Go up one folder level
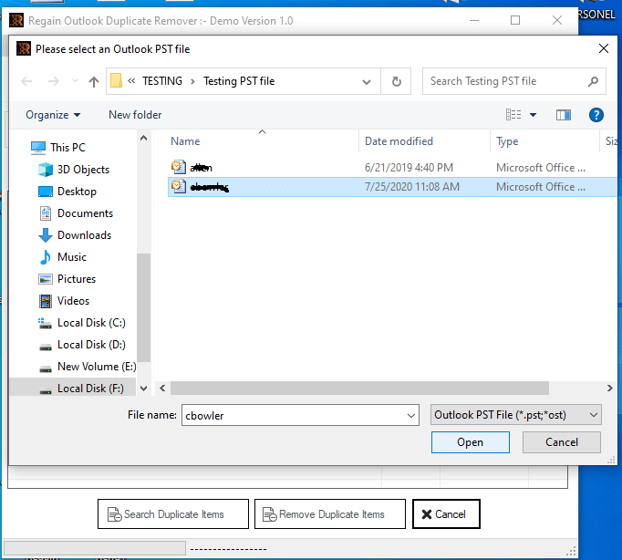622x560 pixels. click(94, 82)
